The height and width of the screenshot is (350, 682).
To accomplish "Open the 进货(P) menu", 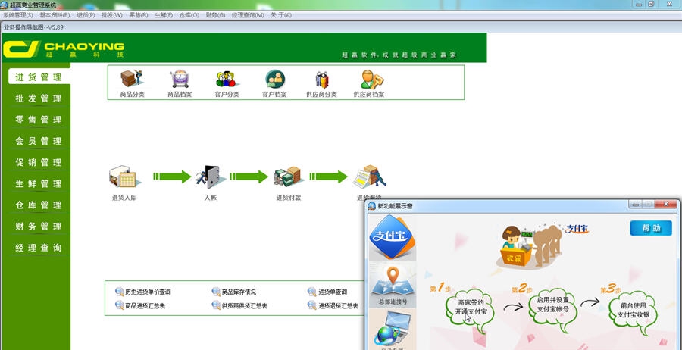I will (85, 15).
